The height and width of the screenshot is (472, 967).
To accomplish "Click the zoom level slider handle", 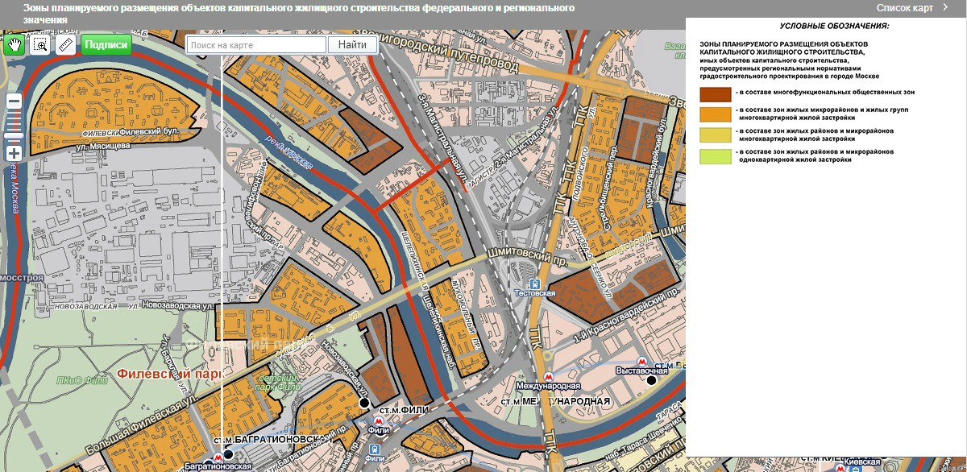I will point(14,137).
